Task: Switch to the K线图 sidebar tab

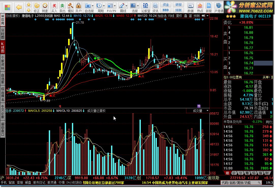Action: pos(3,47)
